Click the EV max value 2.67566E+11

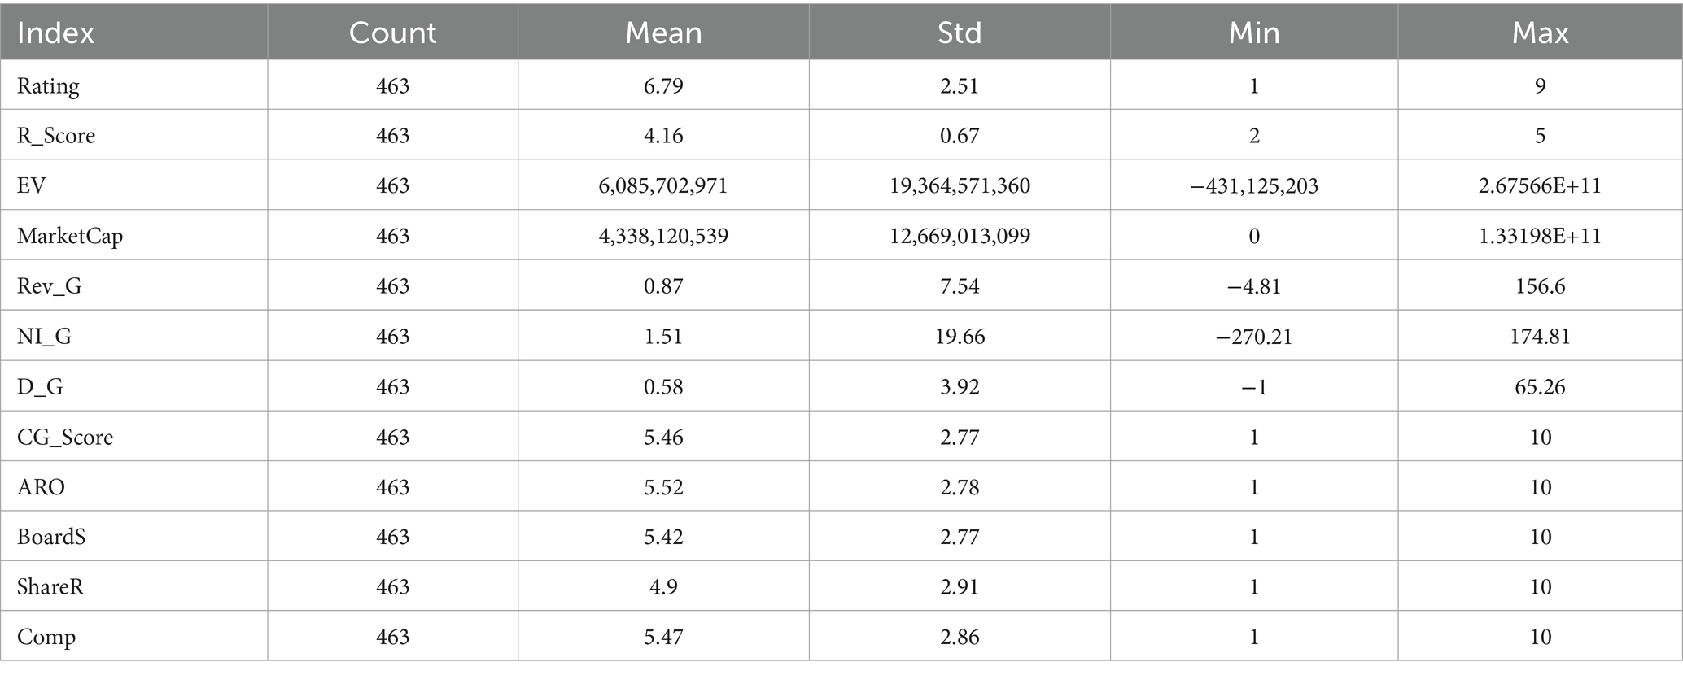1540,186
